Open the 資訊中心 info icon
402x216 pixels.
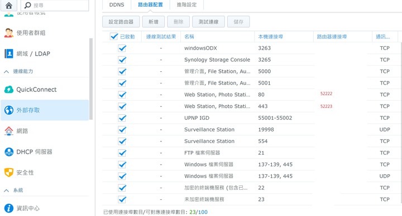pyautogui.click(x=9, y=208)
